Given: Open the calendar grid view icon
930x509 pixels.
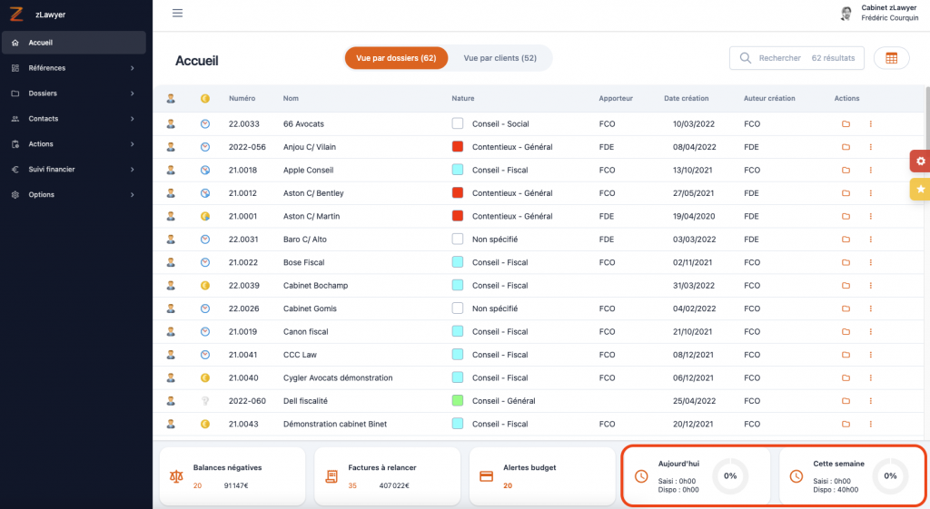Looking at the screenshot, I should [x=891, y=58].
